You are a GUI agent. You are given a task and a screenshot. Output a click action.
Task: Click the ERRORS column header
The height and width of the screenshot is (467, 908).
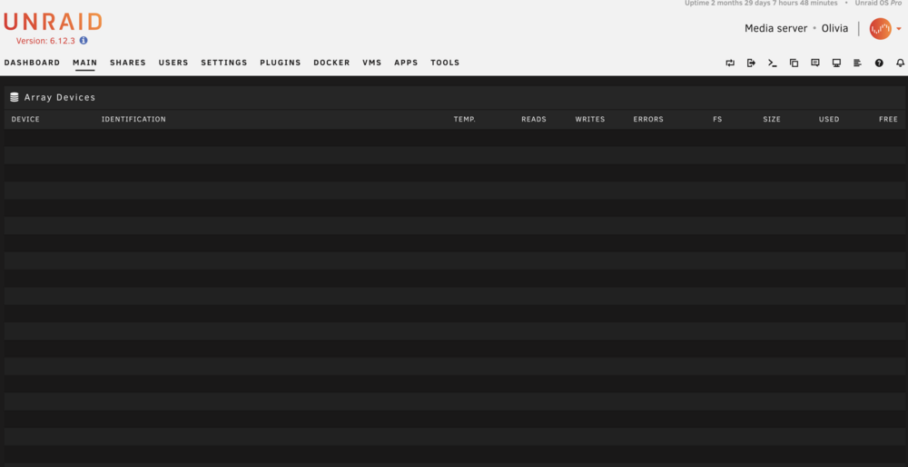tap(648, 120)
